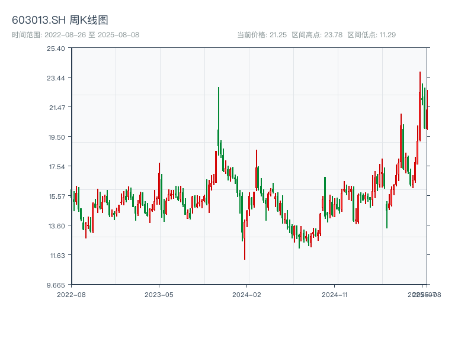Click x-axis label 2024-11

334,295
